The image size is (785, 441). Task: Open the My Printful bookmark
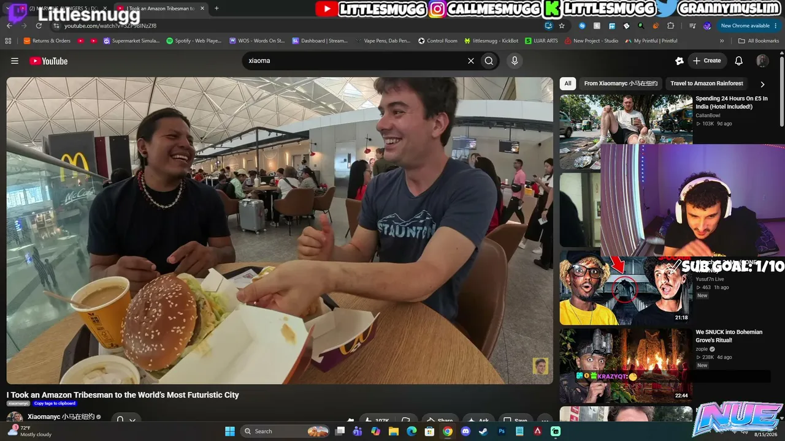pos(651,41)
